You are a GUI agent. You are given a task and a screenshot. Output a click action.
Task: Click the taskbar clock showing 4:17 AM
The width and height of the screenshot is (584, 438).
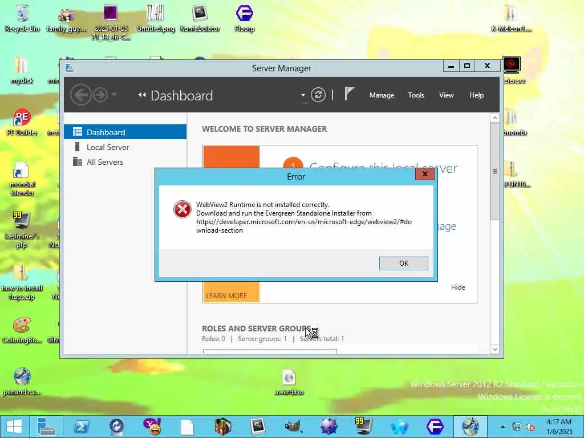click(559, 427)
